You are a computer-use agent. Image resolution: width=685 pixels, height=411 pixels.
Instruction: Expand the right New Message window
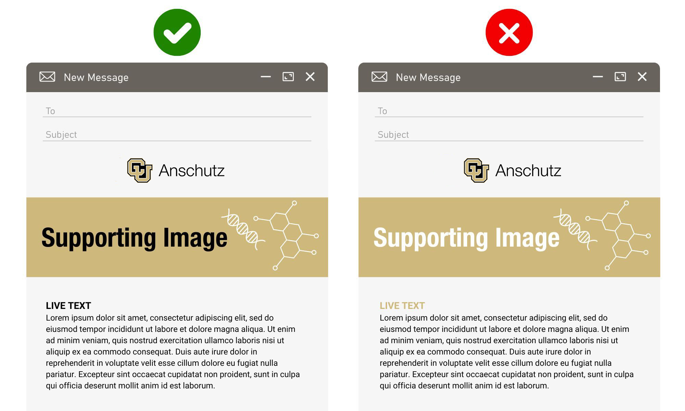point(620,77)
